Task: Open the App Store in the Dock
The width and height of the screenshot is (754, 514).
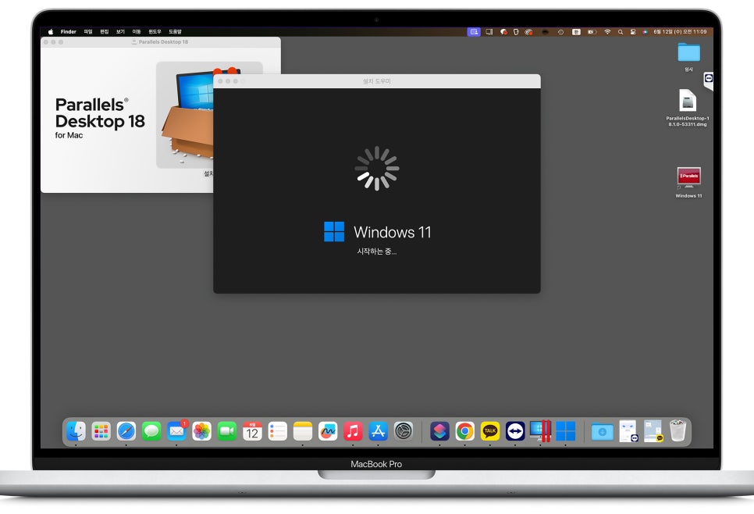Action: coord(379,431)
